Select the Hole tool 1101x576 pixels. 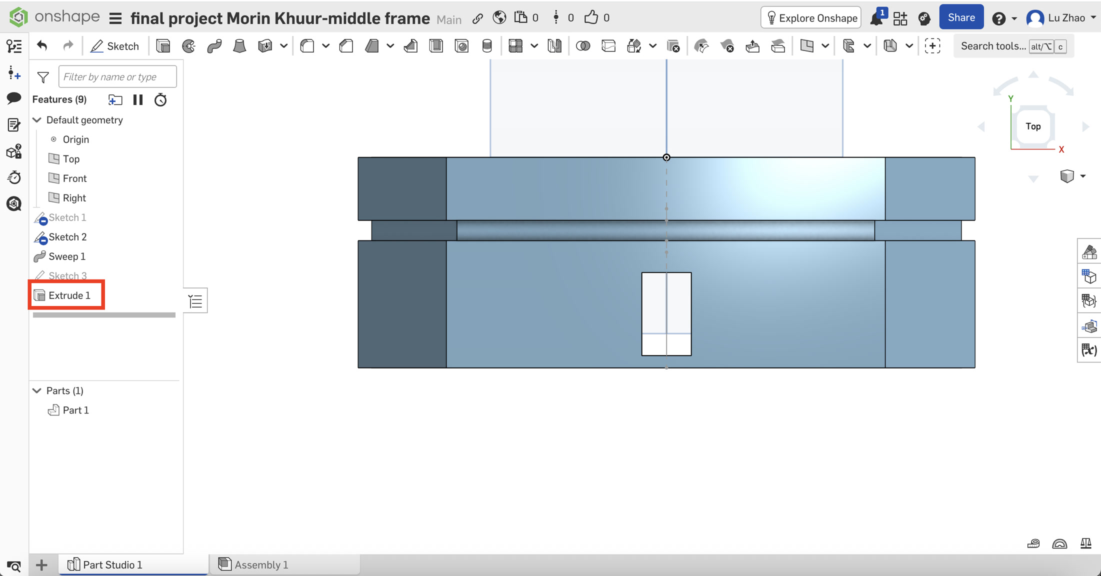pos(461,46)
